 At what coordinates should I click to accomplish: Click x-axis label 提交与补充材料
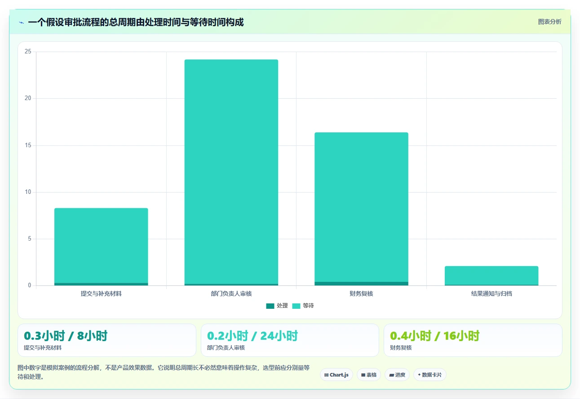(101, 294)
